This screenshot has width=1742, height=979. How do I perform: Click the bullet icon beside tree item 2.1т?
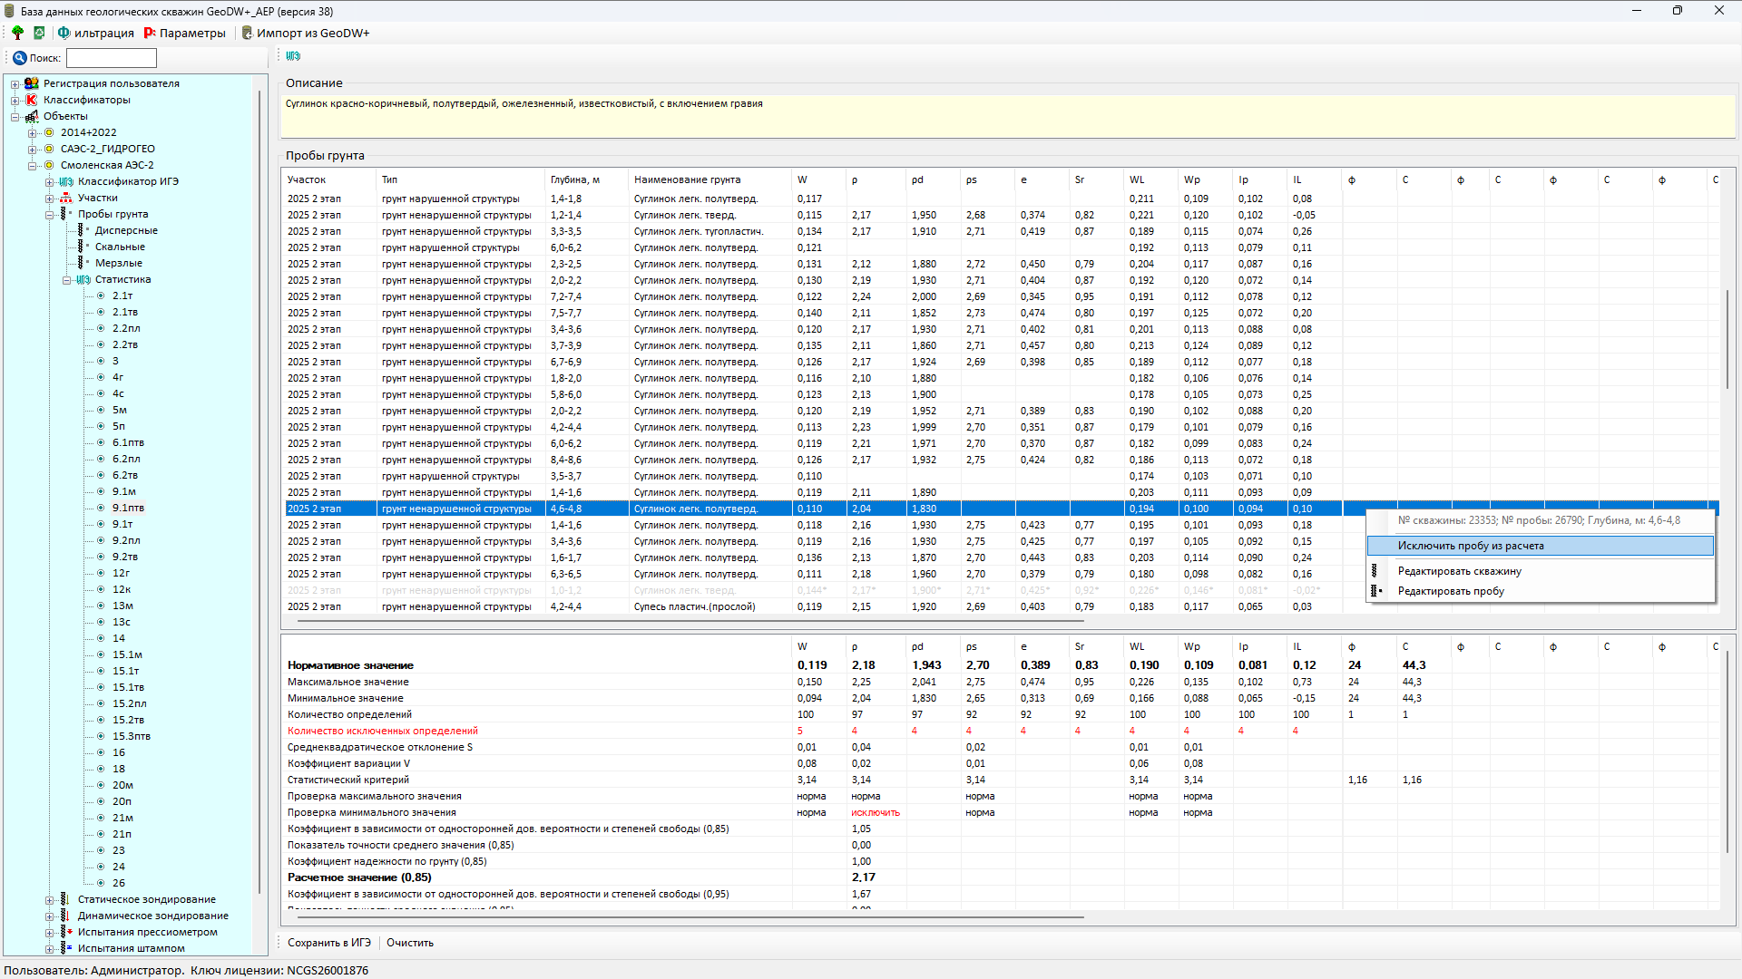click(x=101, y=296)
